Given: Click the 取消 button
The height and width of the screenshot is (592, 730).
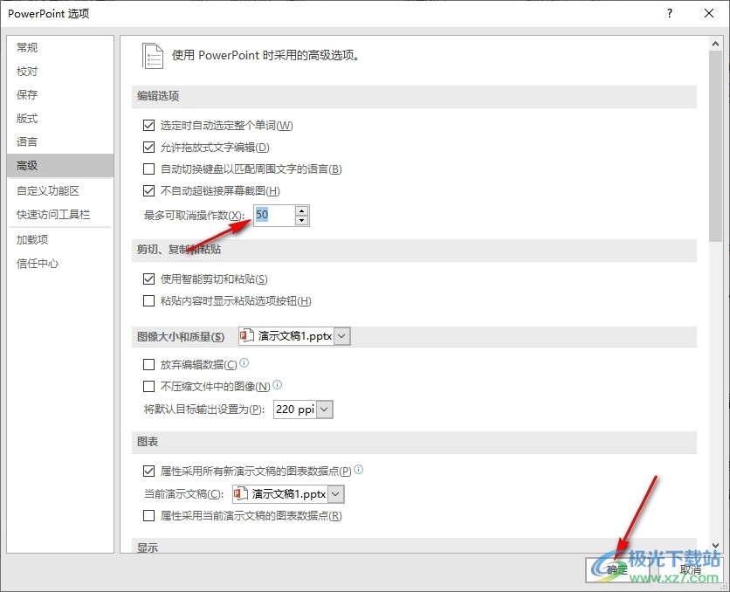Looking at the screenshot, I should [x=691, y=569].
